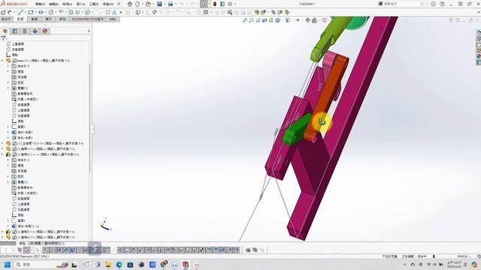Screen dimensions: 481x270
Task: Rebuild the model with the traffic light icon
Action: [215, 4]
